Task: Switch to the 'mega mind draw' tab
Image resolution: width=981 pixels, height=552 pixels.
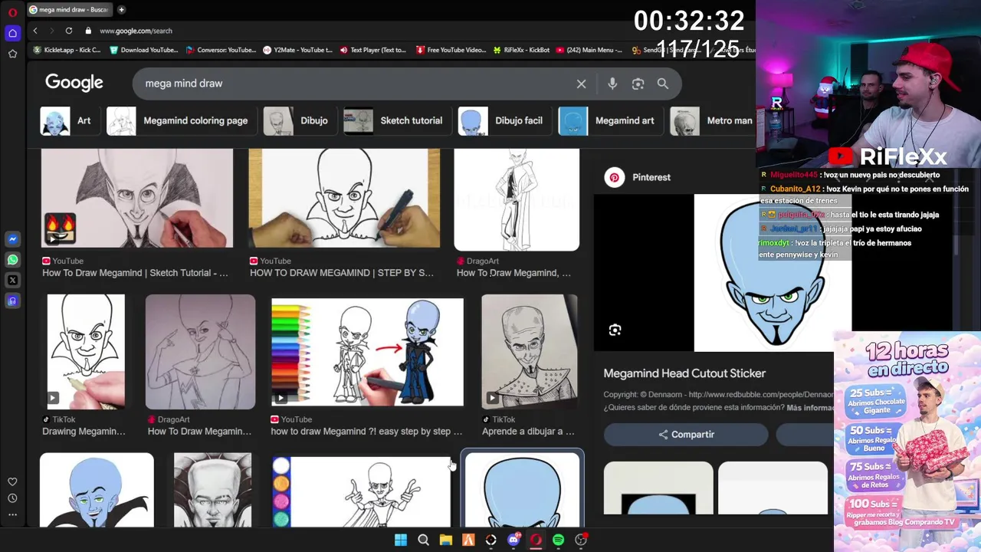Action: pyautogui.click(x=68, y=10)
